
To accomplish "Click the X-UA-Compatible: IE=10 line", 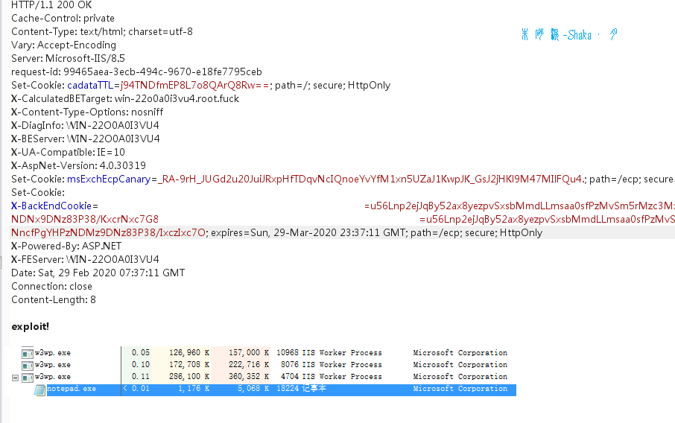I will point(68,152).
